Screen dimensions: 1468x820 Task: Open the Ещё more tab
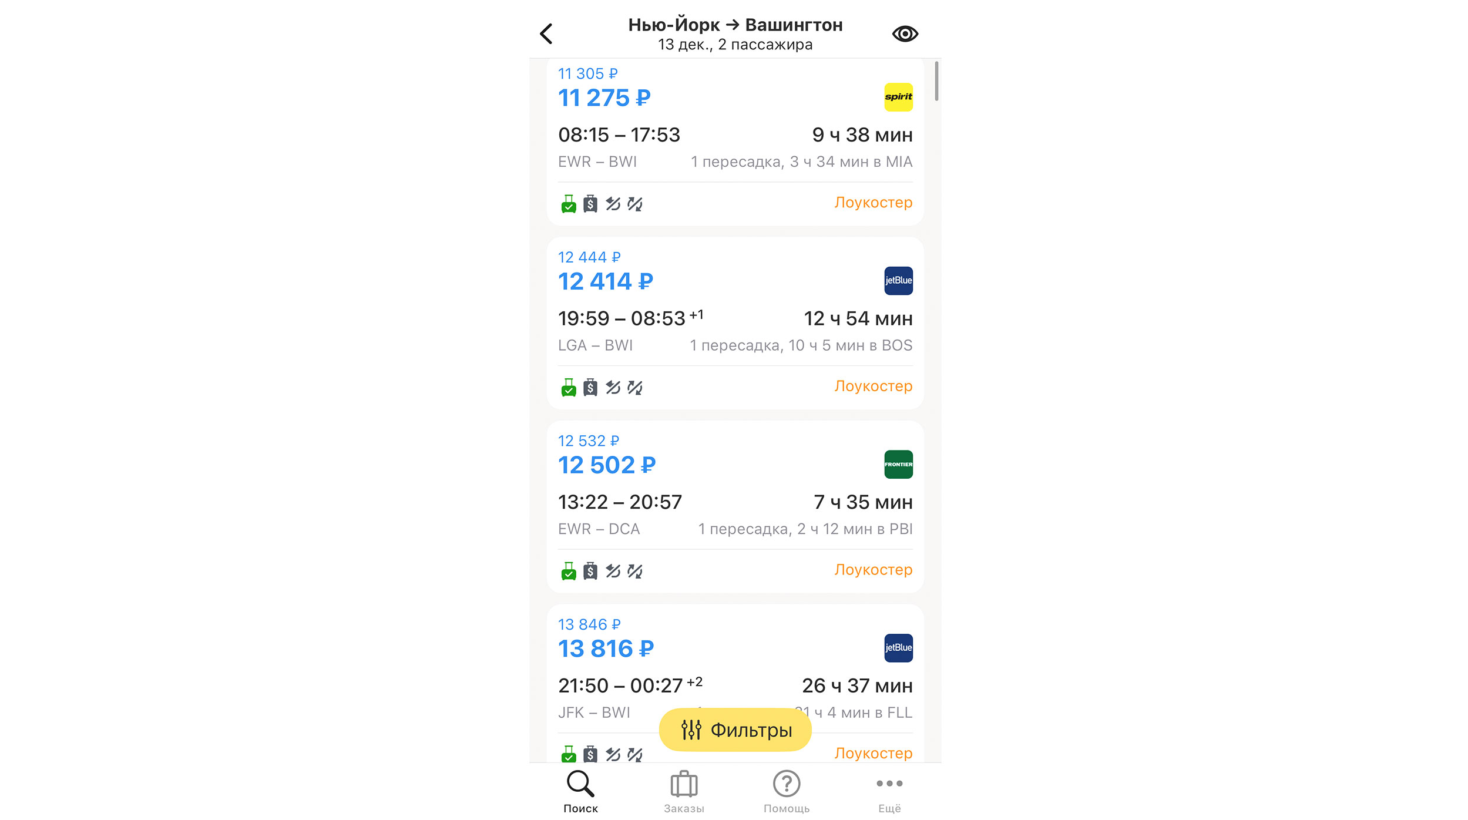click(889, 791)
